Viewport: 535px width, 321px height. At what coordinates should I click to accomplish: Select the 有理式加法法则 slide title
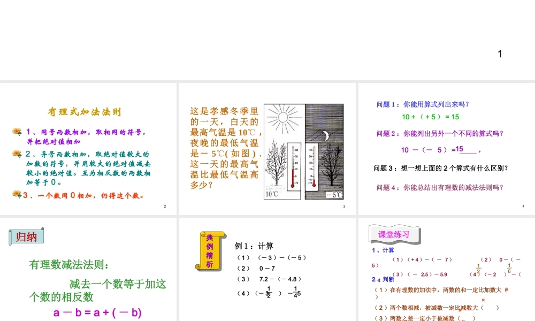[84, 112]
